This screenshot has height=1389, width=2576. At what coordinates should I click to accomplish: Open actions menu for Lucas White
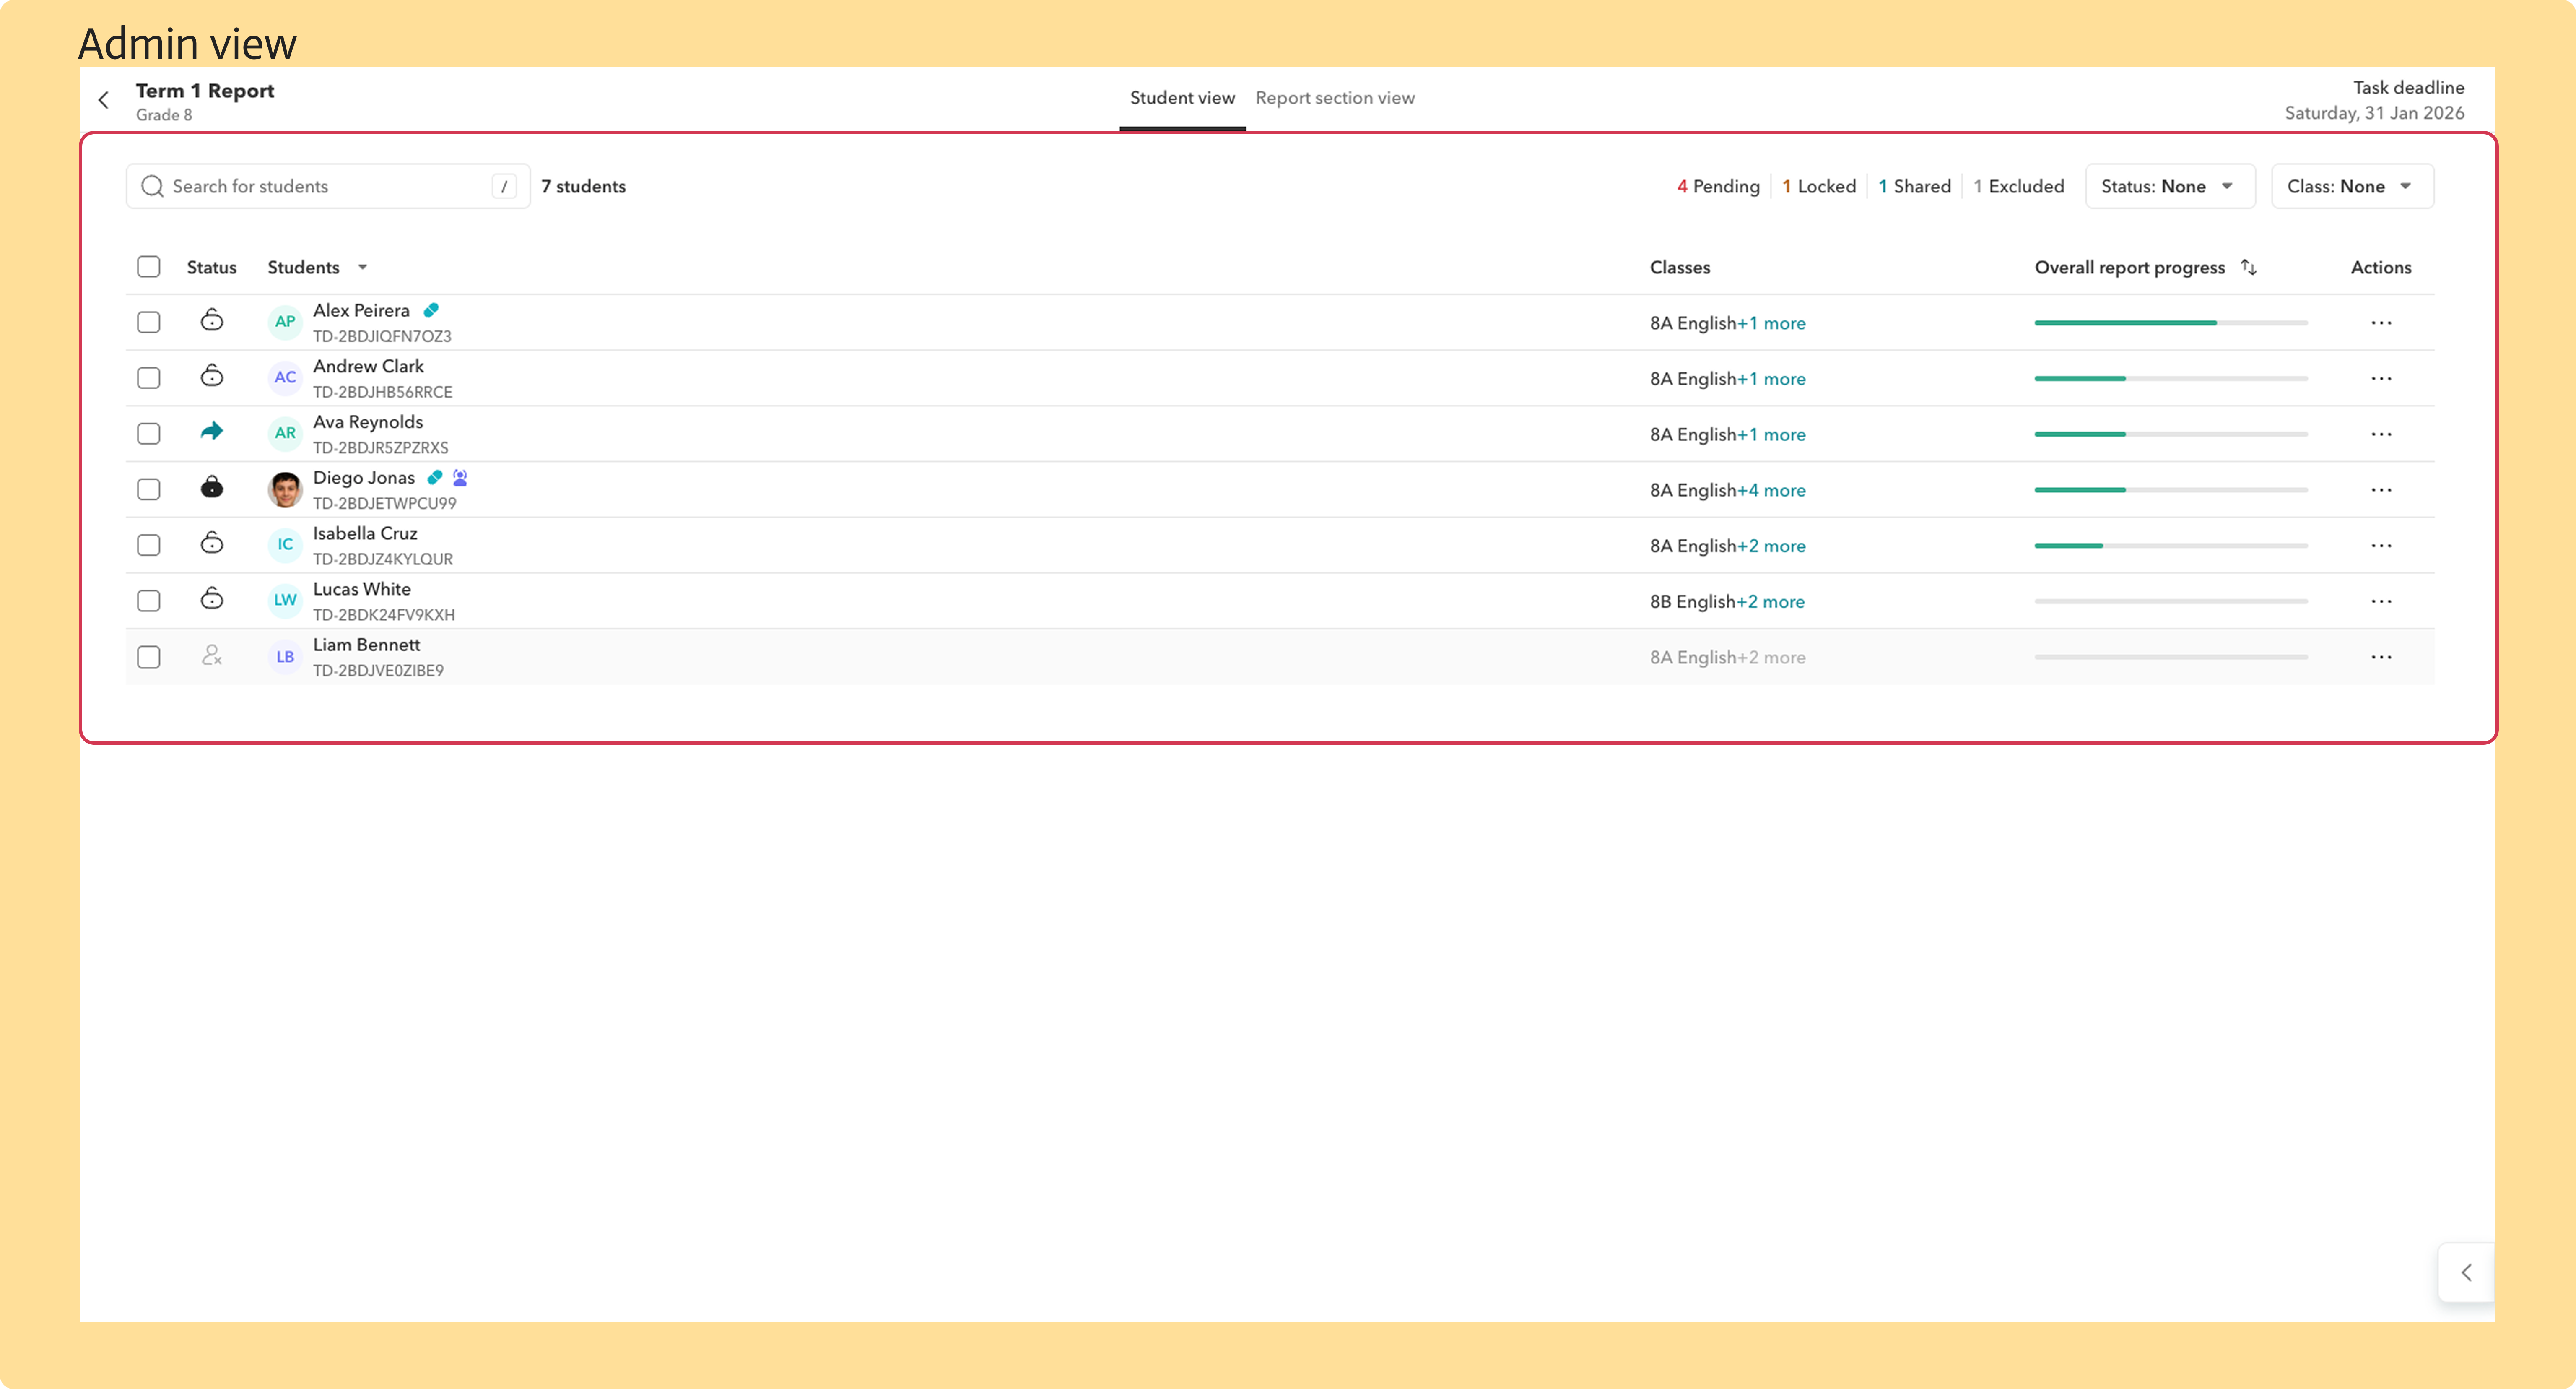(x=2381, y=602)
